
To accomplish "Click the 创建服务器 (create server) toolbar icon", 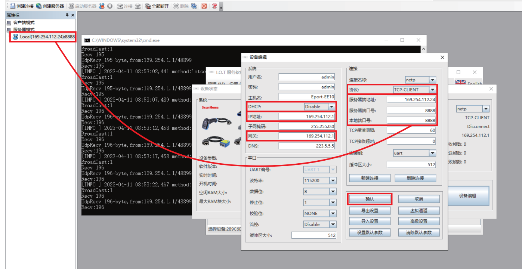I will [x=38, y=6].
